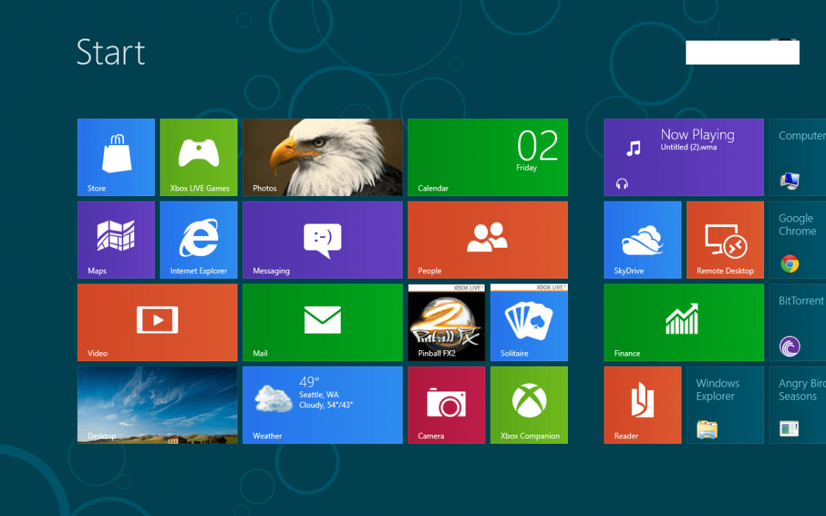Screen dimensions: 826x516
Task: Open the Maps tile
Action: pos(116,239)
